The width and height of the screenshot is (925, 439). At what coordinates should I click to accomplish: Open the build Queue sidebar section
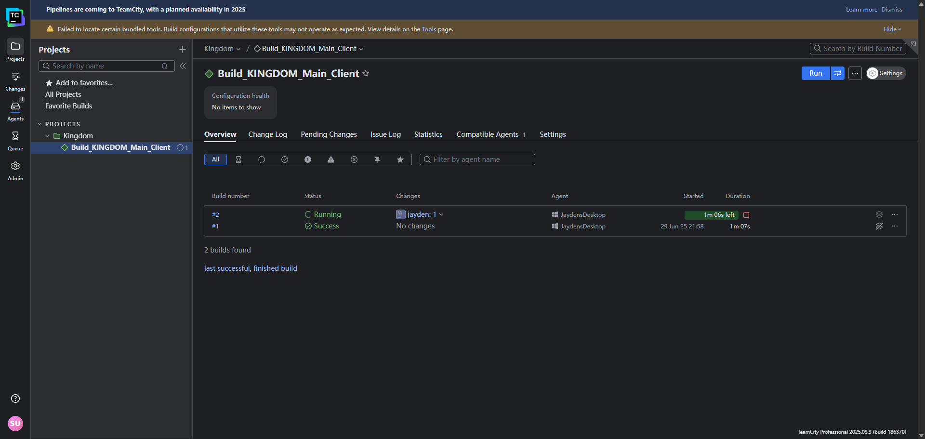[x=15, y=141]
